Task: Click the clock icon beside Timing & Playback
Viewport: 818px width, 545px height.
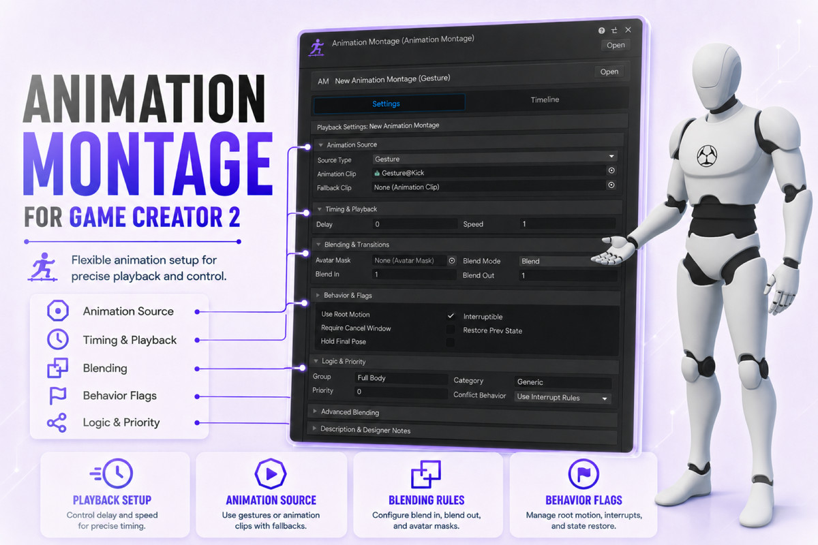Action: pos(58,339)
